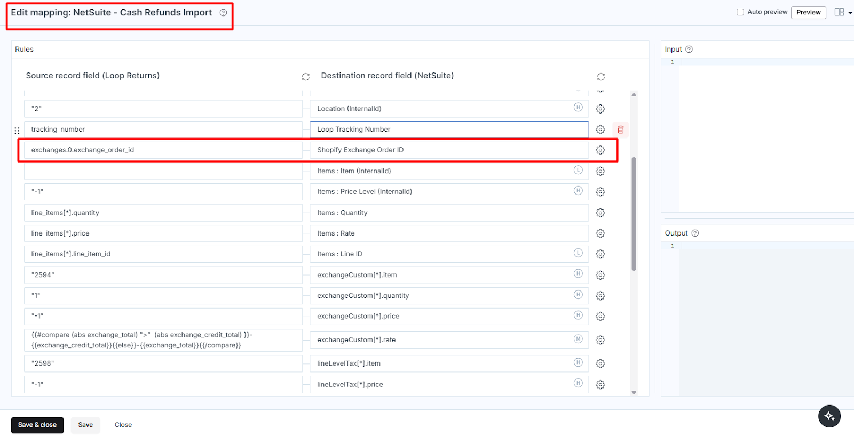The image size is (854, 437).
Task: Open settings gear for lineLevelTax[*].price row
Action: click(600, 385)
